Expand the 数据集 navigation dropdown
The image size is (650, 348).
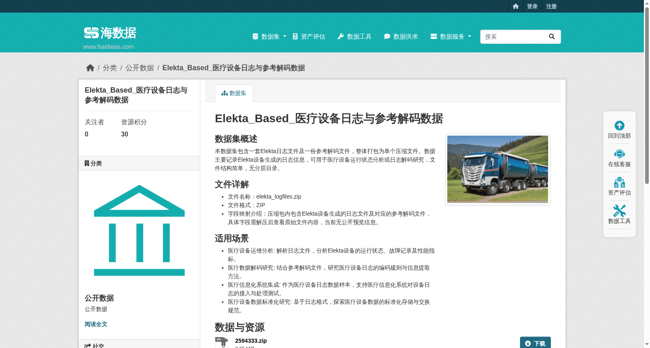[x=269, y=37]
